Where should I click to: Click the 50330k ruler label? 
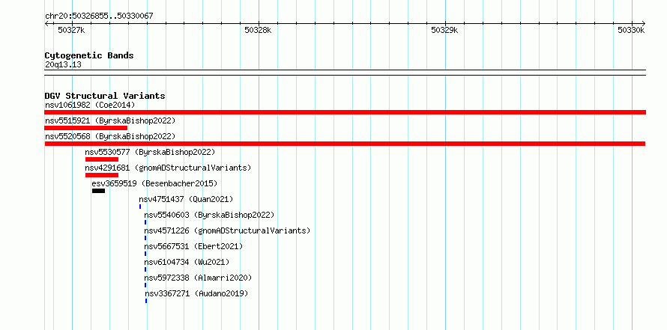click(x=631, y=30)
